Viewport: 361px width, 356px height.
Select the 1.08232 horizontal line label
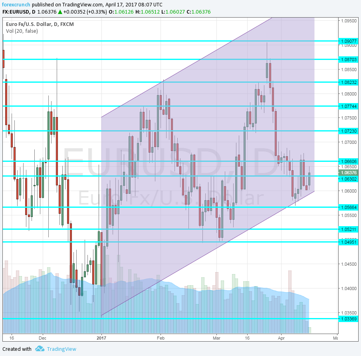pos(348,82)
